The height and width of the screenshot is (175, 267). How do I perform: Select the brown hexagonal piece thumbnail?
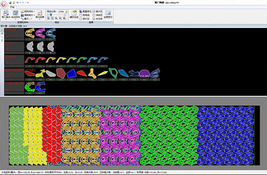pyautogui.click(x=61, y=73)
